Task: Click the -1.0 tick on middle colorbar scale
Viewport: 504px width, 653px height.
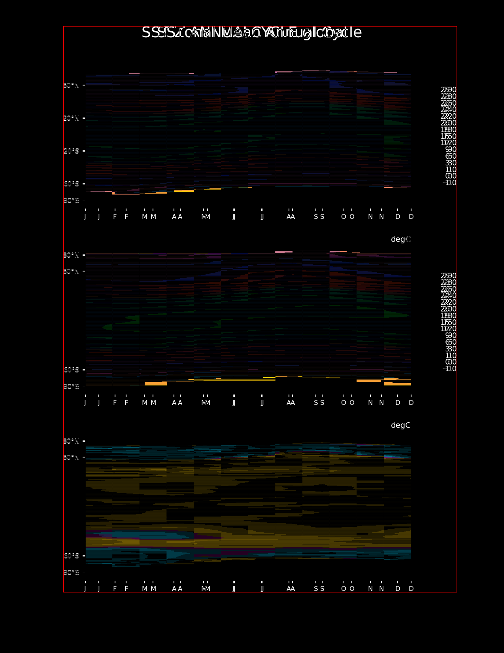Action: pyautogui.click(x=449, y=369)
